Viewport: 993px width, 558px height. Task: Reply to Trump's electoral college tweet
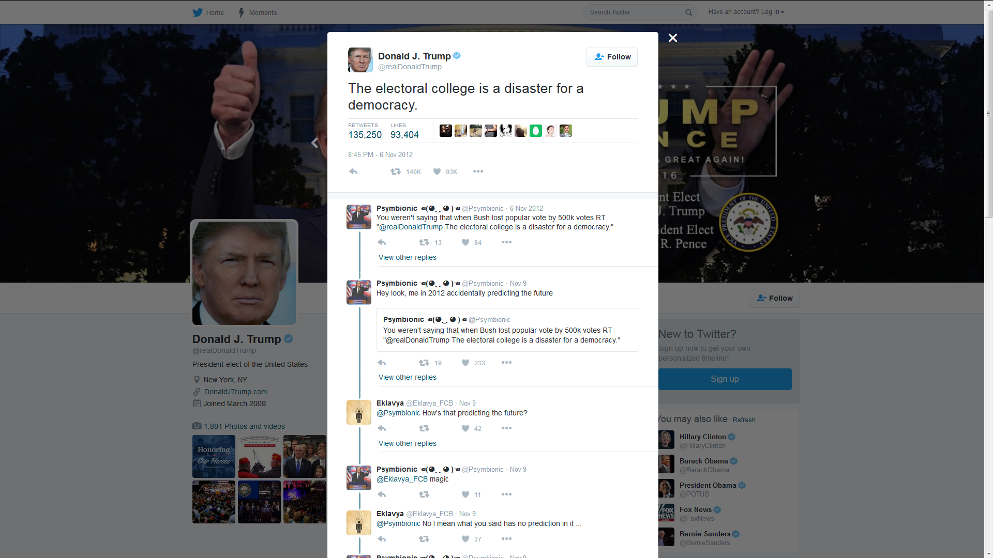pyautogui.click(x=353, y=172)
